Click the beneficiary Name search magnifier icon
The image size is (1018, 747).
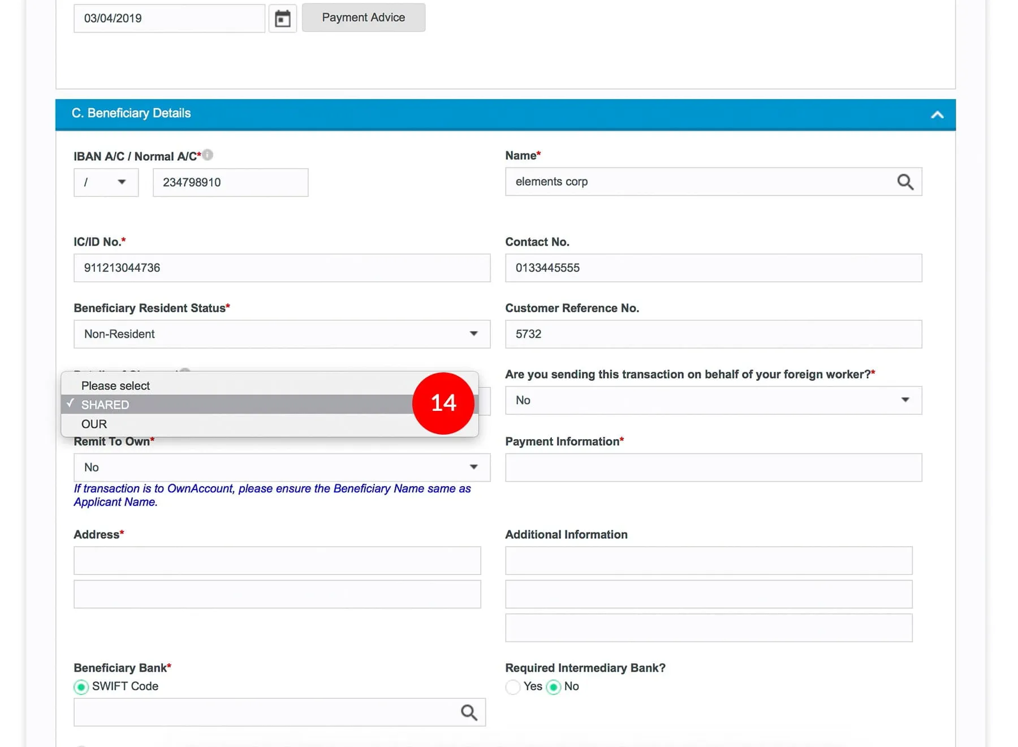tap(905, 182)
